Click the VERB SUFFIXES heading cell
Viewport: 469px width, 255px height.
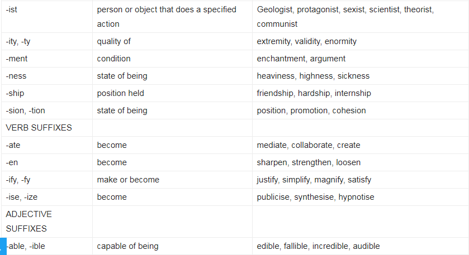click(x=47, y=128)
